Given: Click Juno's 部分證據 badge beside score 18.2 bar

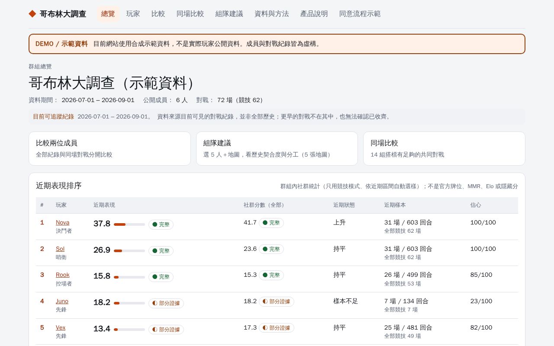Looking at the screenshot, I should [x=166, y=303].
